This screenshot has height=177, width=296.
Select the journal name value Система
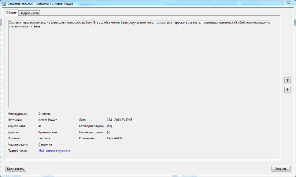tap(44, 114)
